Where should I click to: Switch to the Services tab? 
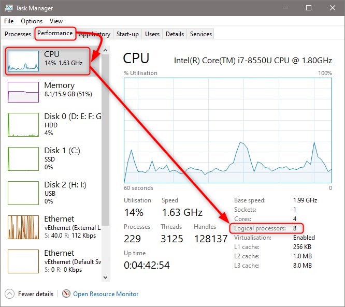201,34
